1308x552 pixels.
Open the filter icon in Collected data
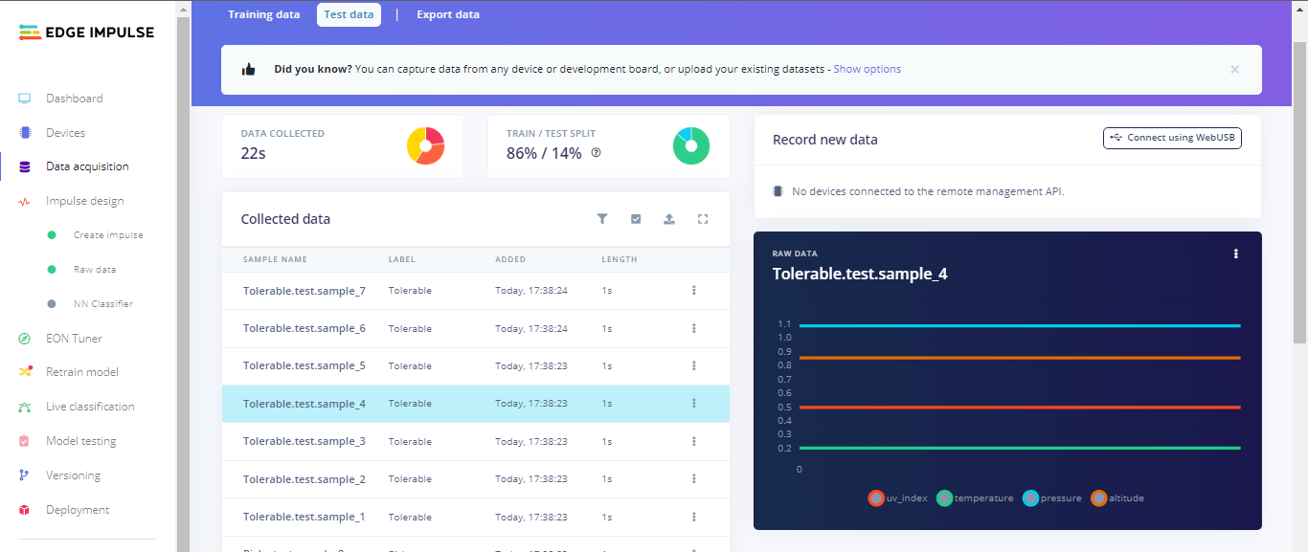point(602,219)
